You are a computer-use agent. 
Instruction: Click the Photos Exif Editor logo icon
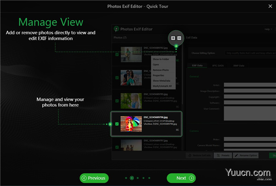116,29
